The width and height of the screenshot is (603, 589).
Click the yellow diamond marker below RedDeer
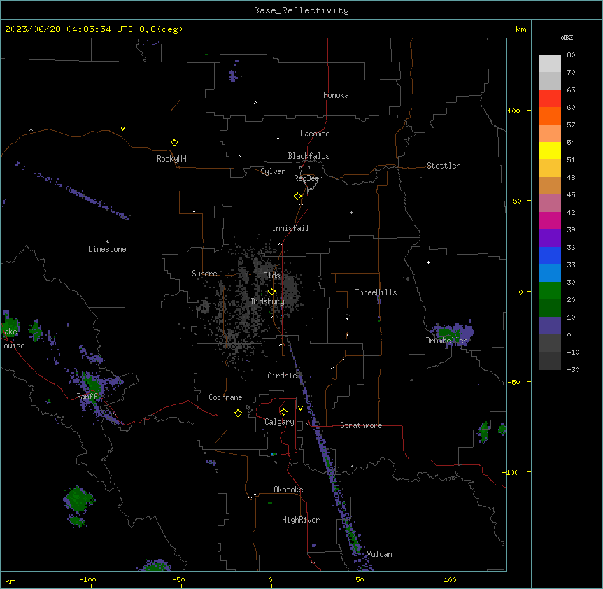298,197
